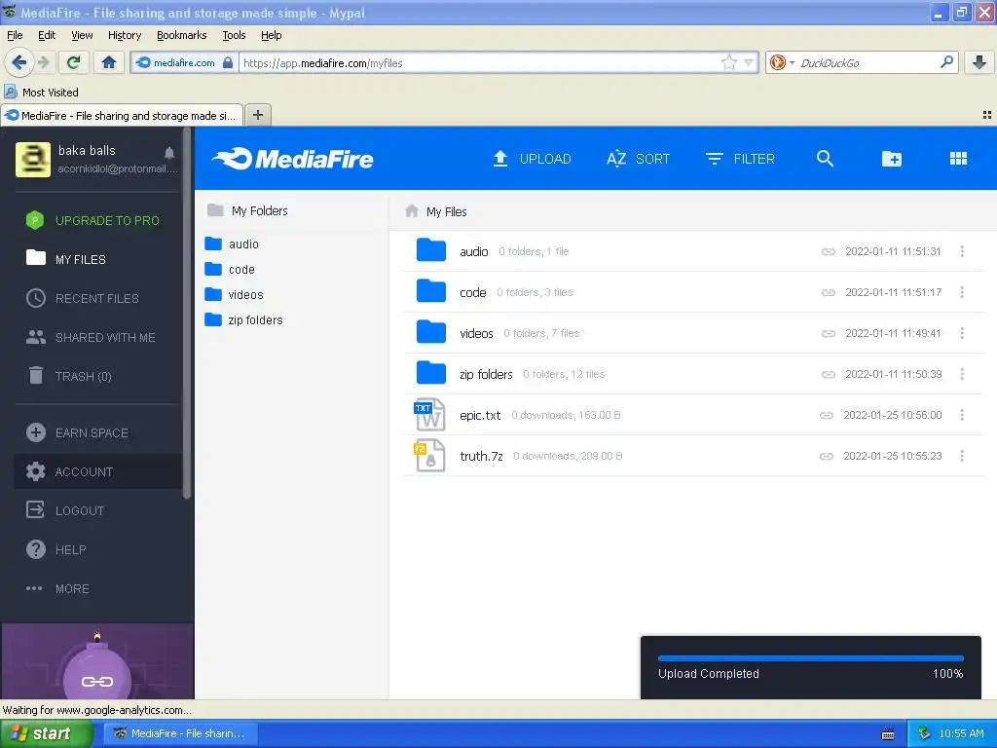Open the Tools menu

pyautogui.click(x=234, y=35)
